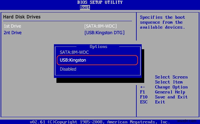Click the Exit entry beside ESC
The width and height of the screenshot is (200, 124).
pos(160,102)
